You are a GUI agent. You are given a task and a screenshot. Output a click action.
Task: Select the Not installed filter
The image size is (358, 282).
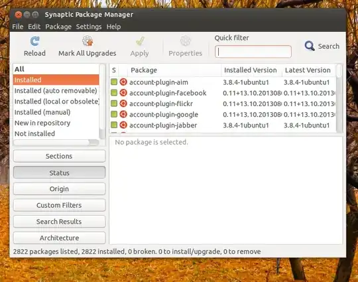56,133
